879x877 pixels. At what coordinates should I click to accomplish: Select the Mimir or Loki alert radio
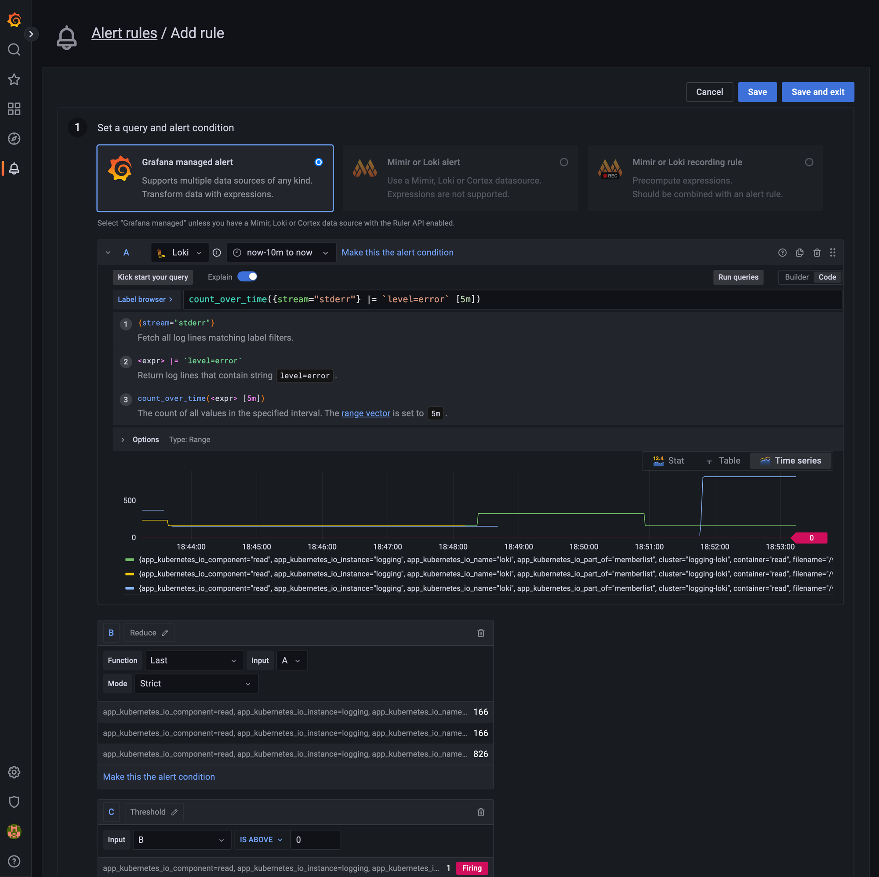[564, 163]
